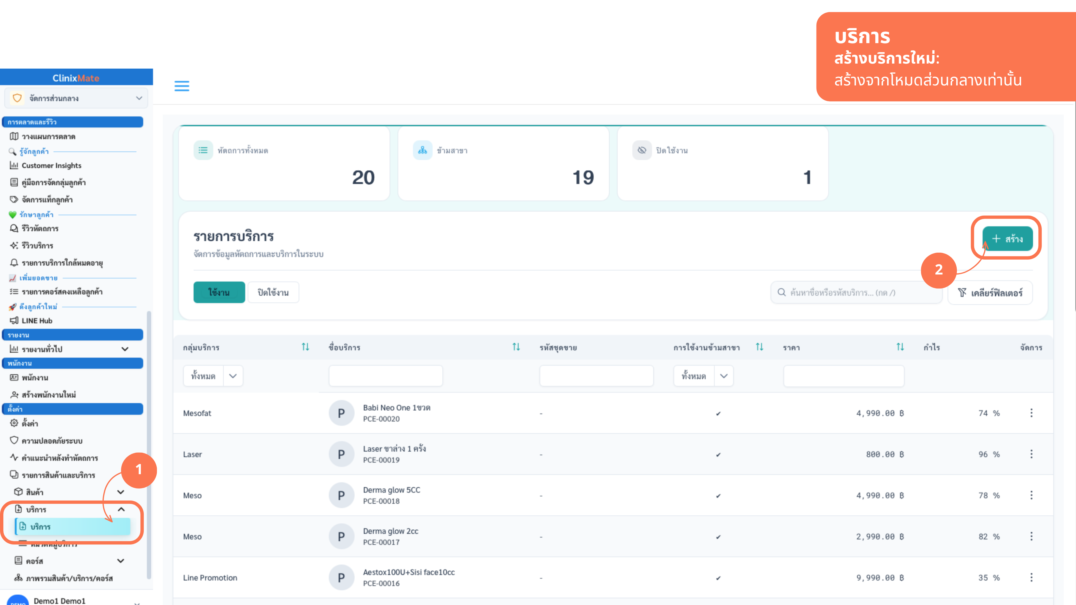The image size is (1076, 605).
Task: Open actions menu for Derma glow 2cc
Action: pyautogui.click(x=1031, y=536)
